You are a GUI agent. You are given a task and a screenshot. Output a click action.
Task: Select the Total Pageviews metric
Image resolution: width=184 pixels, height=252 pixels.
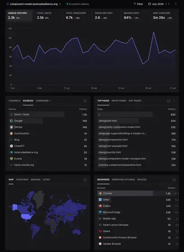77,16
